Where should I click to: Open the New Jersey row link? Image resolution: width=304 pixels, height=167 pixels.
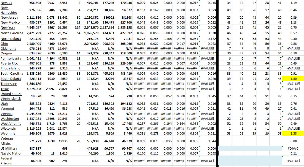tap(9, 18)
